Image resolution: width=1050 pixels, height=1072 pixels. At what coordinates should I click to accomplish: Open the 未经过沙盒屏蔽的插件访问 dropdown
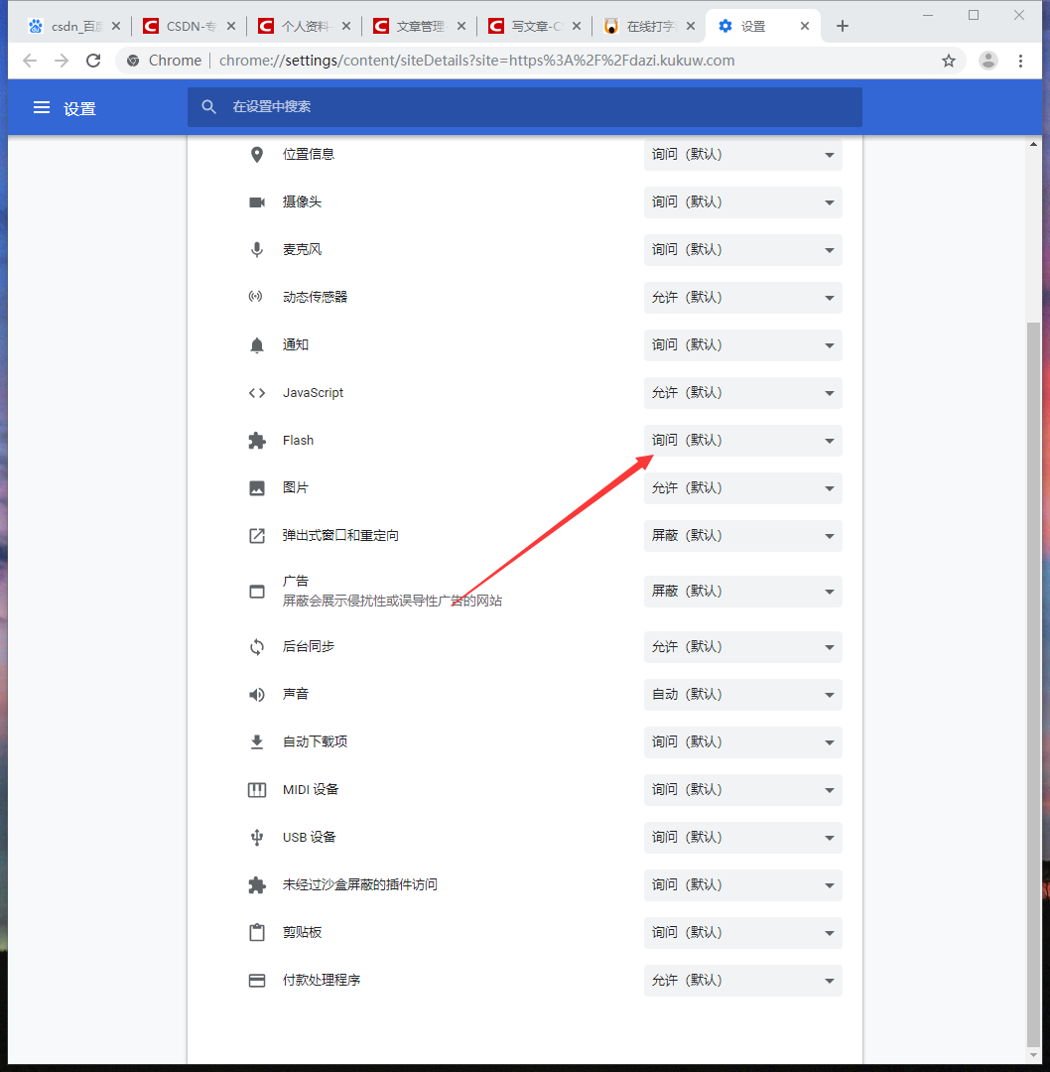click(x=742, y=884)
